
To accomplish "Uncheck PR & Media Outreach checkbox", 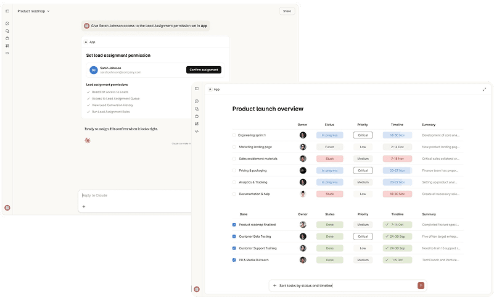I will (x=234, y=260).
